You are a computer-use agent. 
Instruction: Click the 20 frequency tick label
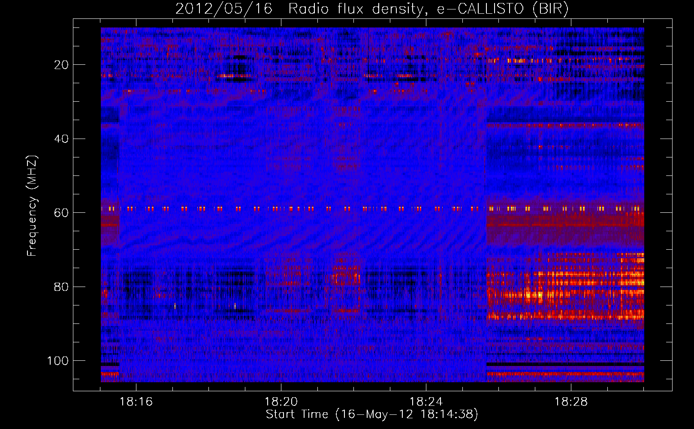[62, 65]
